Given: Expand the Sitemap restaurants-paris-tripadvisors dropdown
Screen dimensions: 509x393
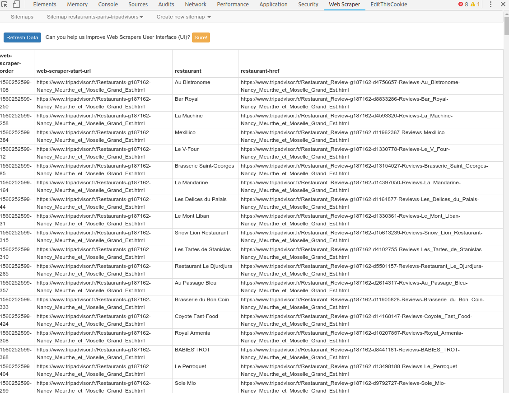Looking at the screenshot, I should [x=95, y=17].
